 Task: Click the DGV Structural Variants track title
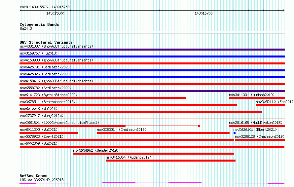(46, 42)
